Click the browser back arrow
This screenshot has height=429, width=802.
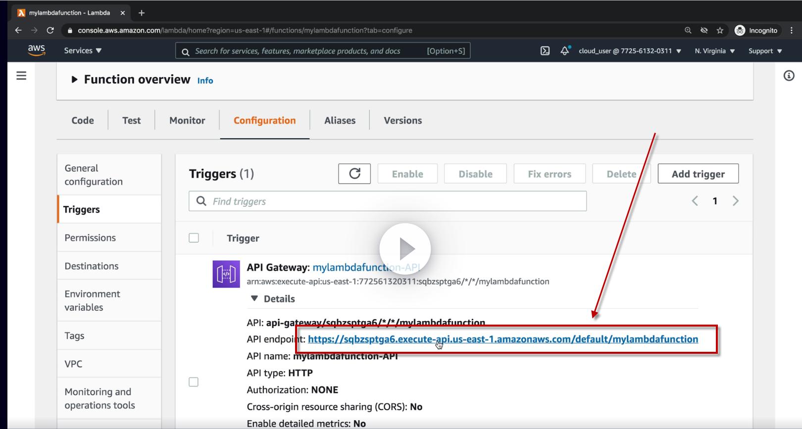pos(18,30)
